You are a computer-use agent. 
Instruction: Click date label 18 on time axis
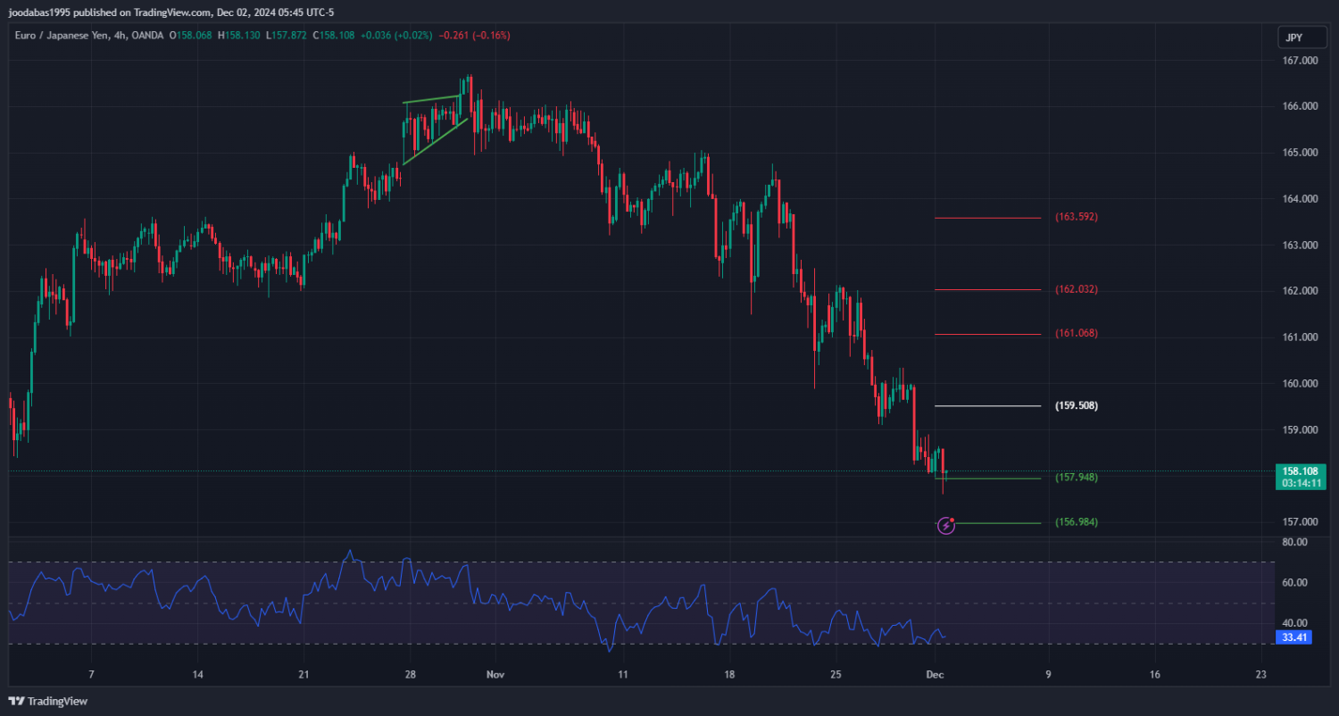(729, 675)
